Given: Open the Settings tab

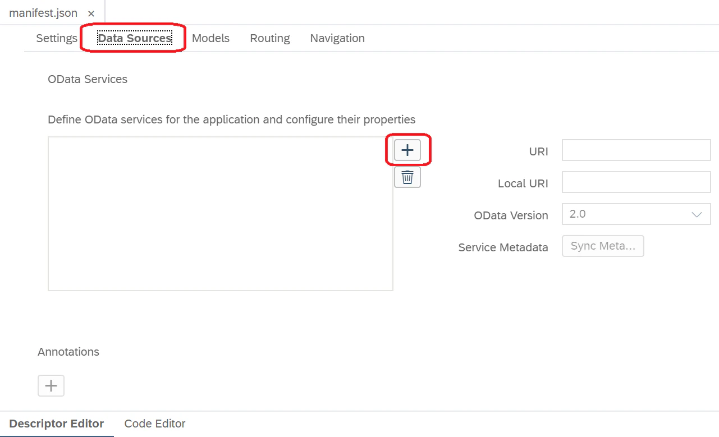Looking at the screenshot, I should click(x=57, y=38).
